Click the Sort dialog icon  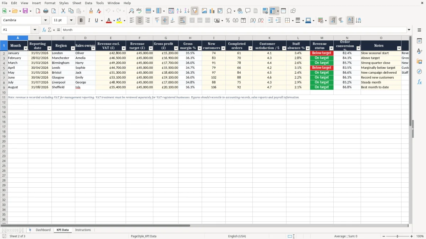(x=171, y=11)
